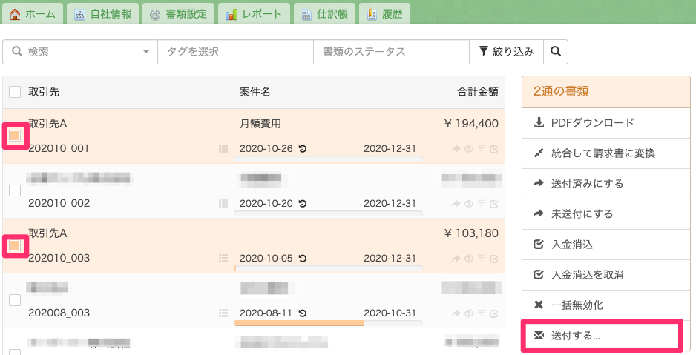This screenshot has width=696, height=355.
Task: Click the sent-arrow icon in row 202010_003
Action: pos(456,259)
